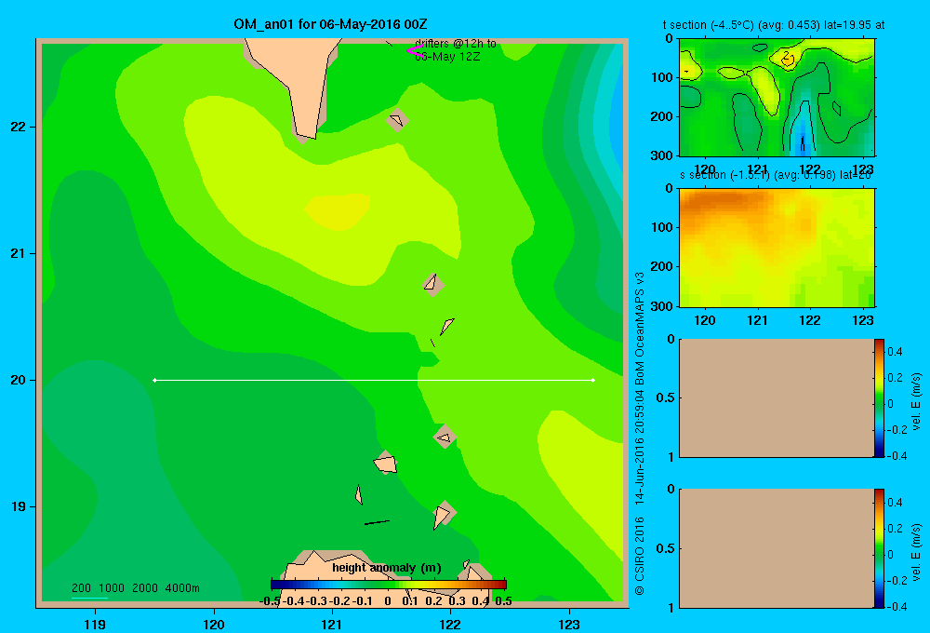Click the '200' depth contour legend label
930x633 pixels.
click(x=81, y=588)
